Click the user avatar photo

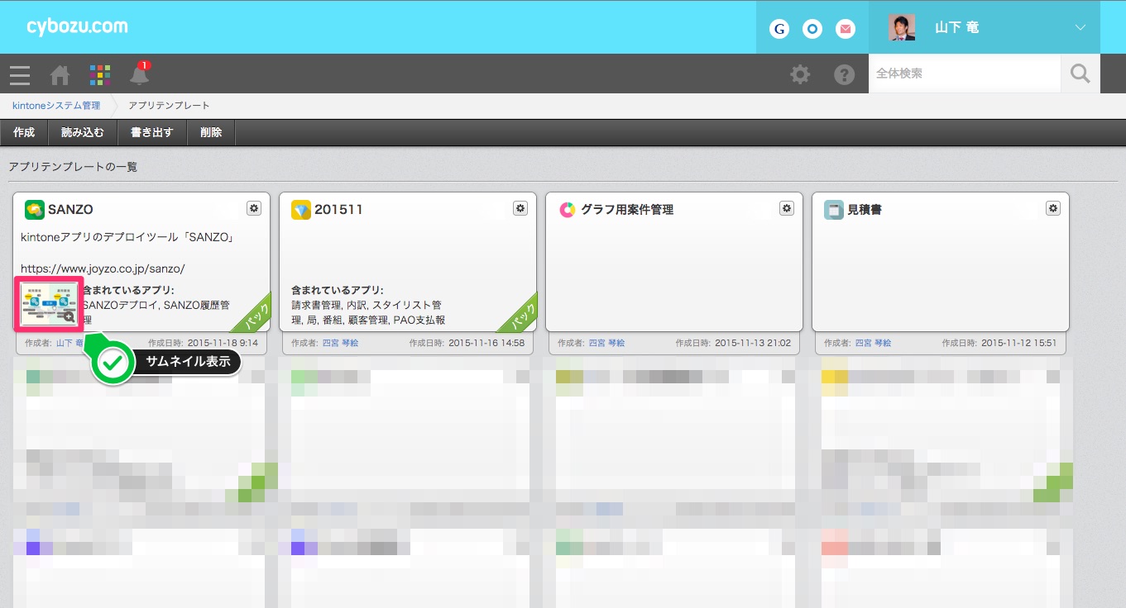(902, 27)
